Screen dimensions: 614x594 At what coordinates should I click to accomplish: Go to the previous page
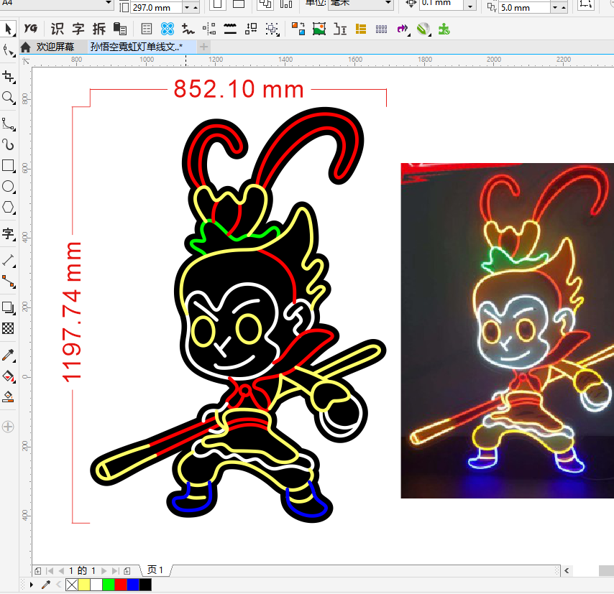pos(61,571)
